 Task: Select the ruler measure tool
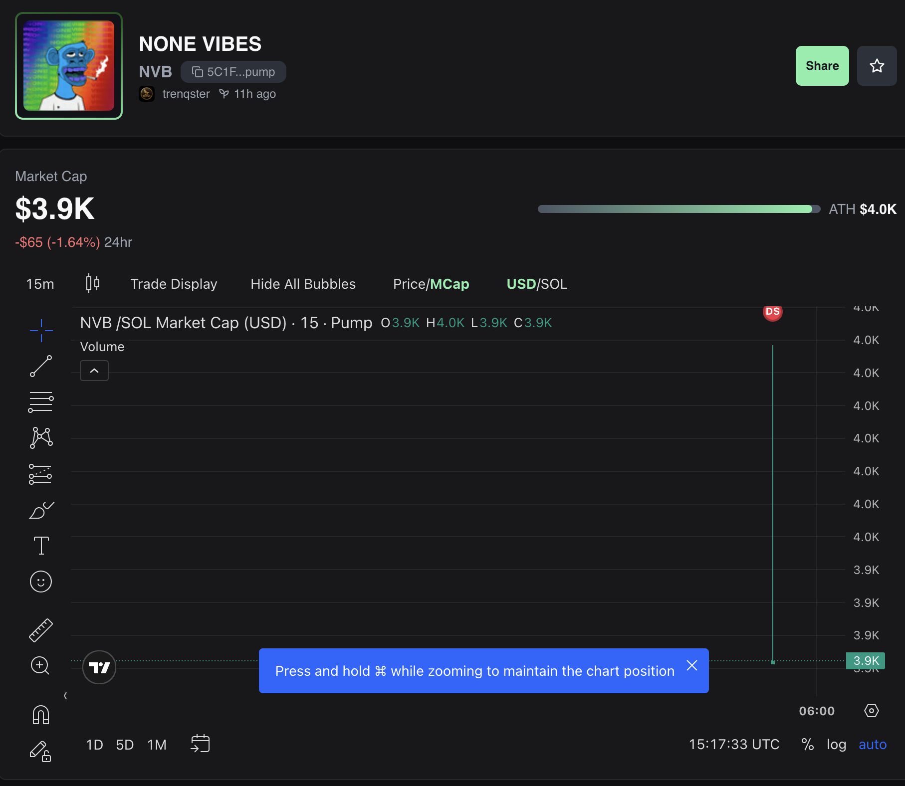pyautogui.click(x=41, y=630)
